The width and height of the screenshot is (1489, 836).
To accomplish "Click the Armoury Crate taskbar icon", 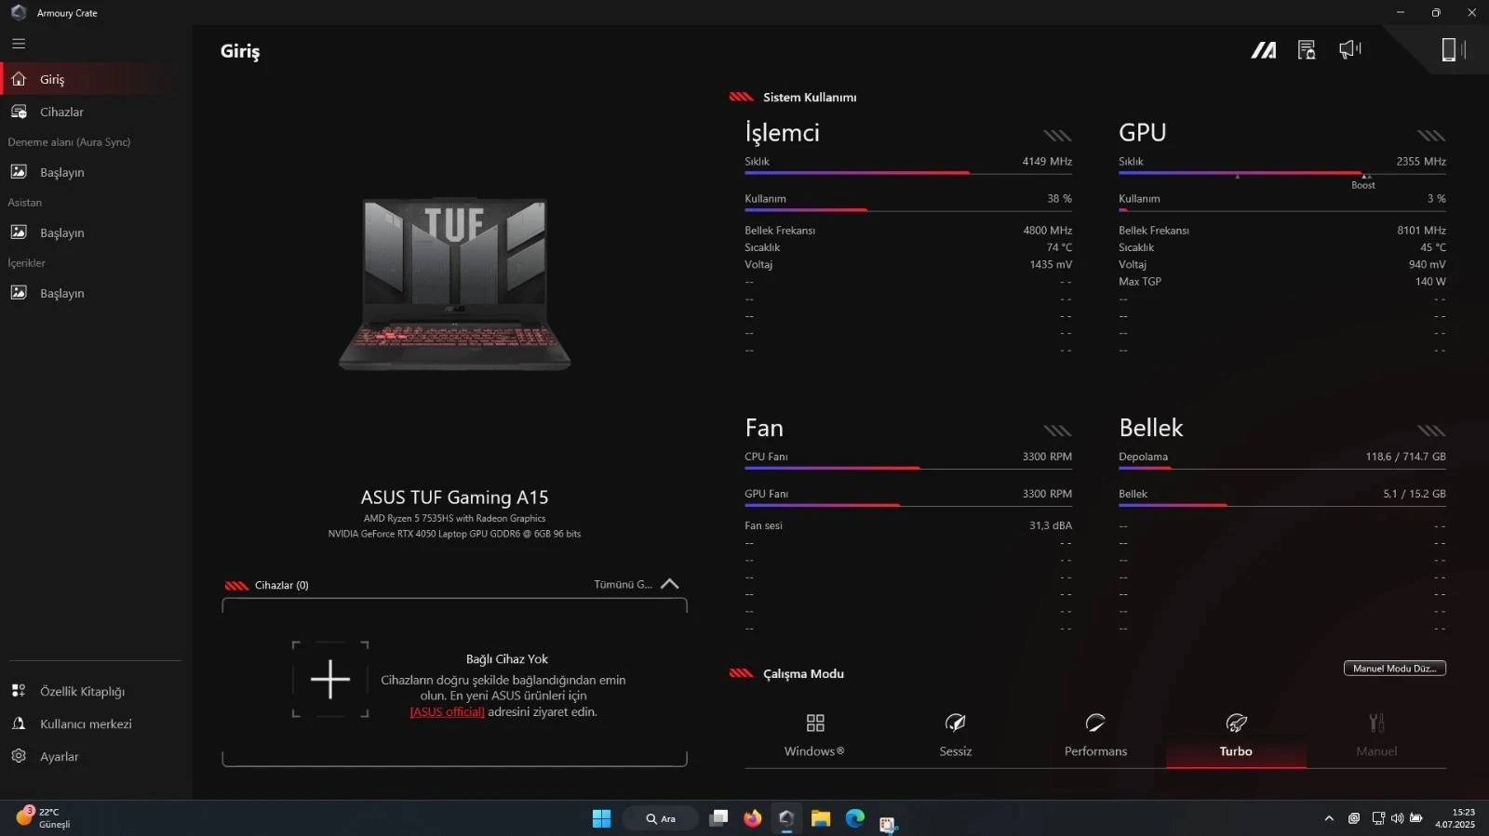I will pos(786,818).
